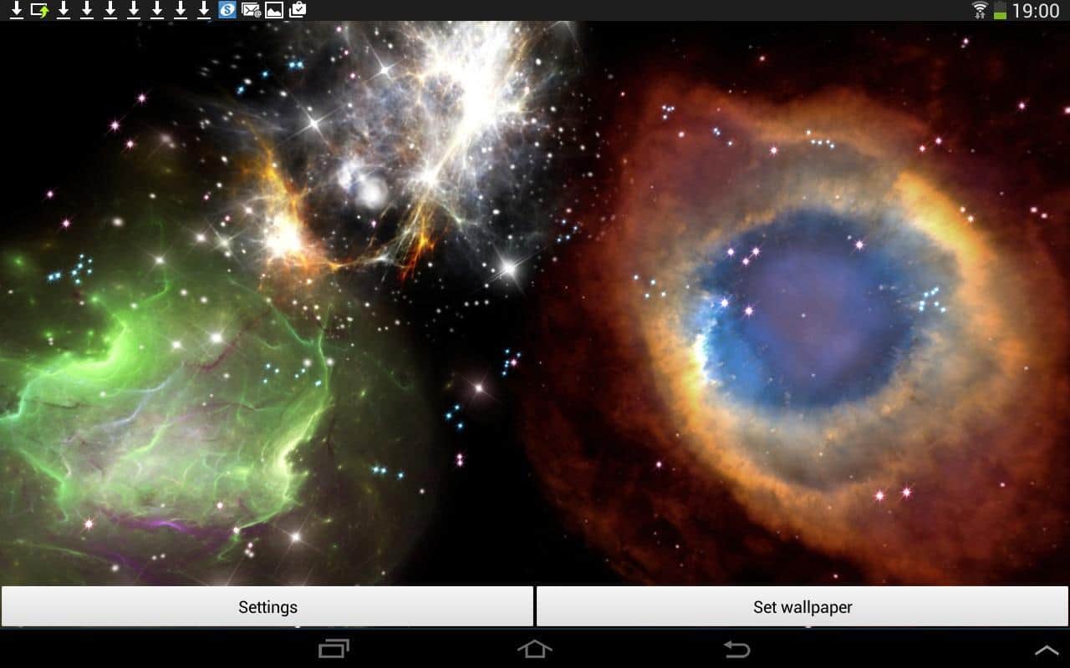The height and width of the screenshot is (668, 1070).
Task: Tap the back navigation arrow
Action: [736, 649]
